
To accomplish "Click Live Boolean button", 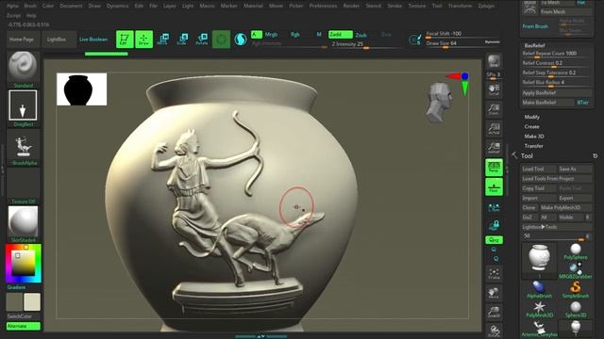I will point(93,40).
